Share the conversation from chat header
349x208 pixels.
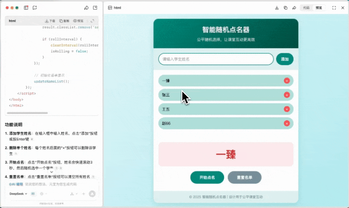[86, 8]
